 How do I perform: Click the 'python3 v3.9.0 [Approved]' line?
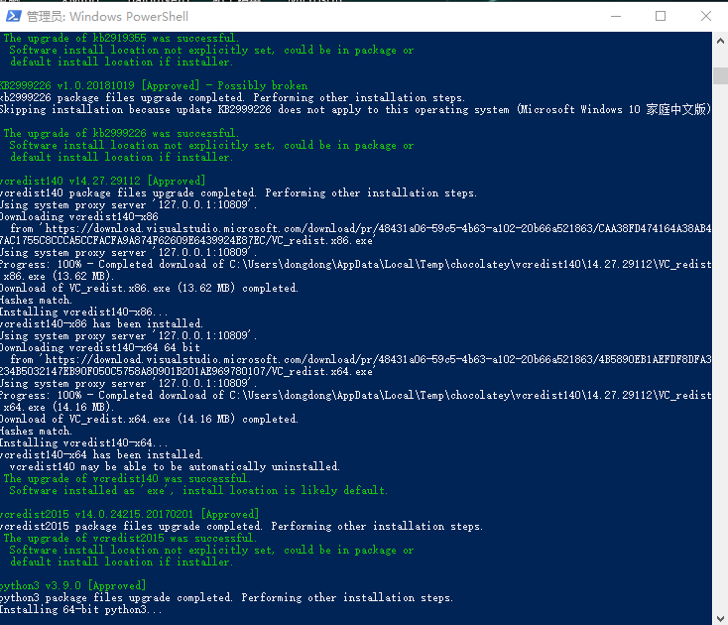coord(72,585)
